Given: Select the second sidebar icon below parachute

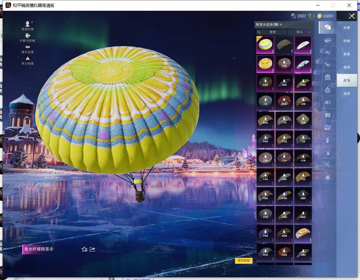Looking at the screenshot, I should coord(327,40).
